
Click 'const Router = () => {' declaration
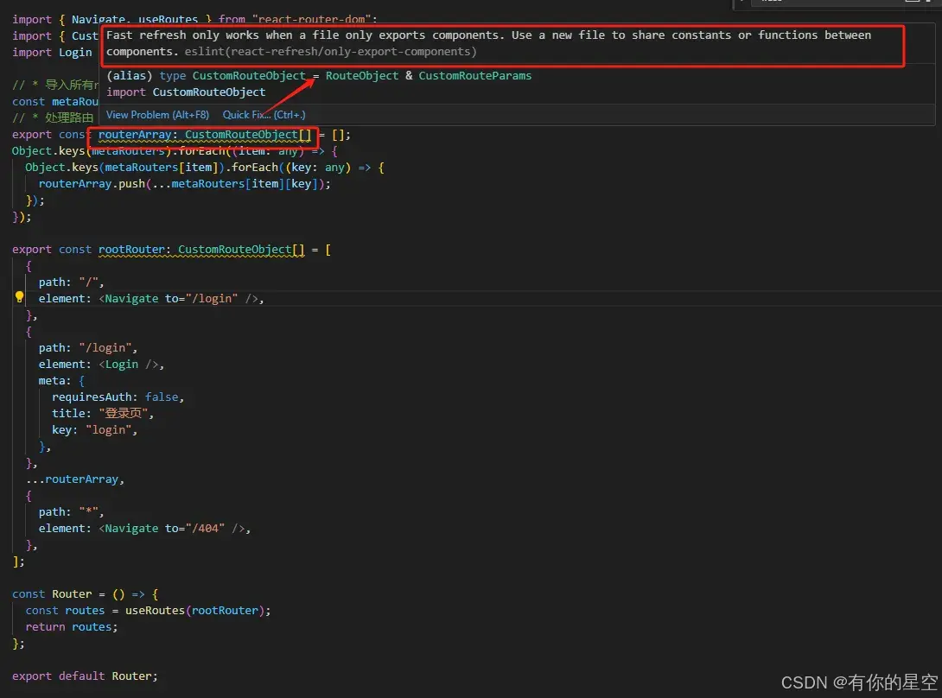click(x=86, y=594)
